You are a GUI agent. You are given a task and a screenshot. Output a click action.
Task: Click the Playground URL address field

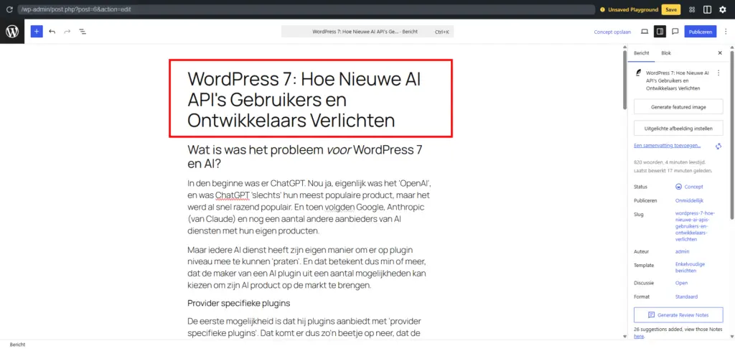click(306, 9)
